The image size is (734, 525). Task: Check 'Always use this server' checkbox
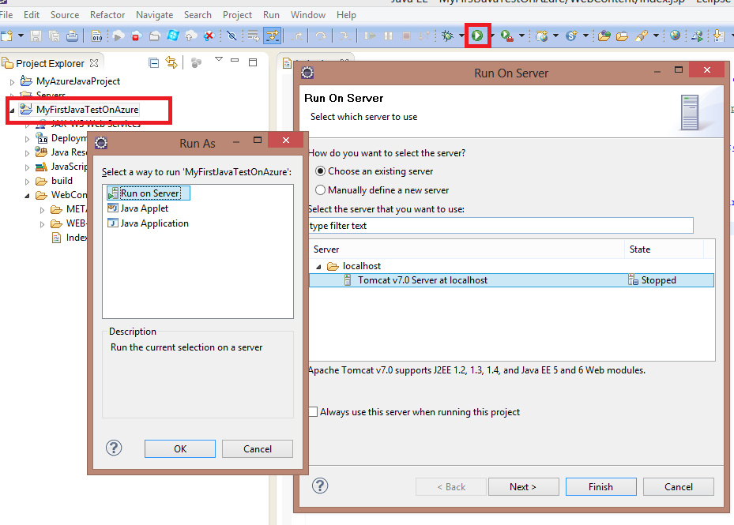[x=314, y=412]
